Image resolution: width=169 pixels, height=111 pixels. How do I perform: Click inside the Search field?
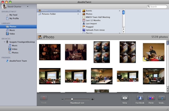(157, 7)
